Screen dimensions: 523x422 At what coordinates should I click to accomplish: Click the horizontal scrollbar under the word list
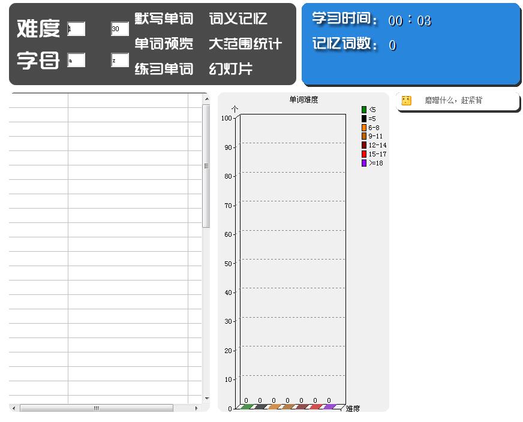(98, 408)
